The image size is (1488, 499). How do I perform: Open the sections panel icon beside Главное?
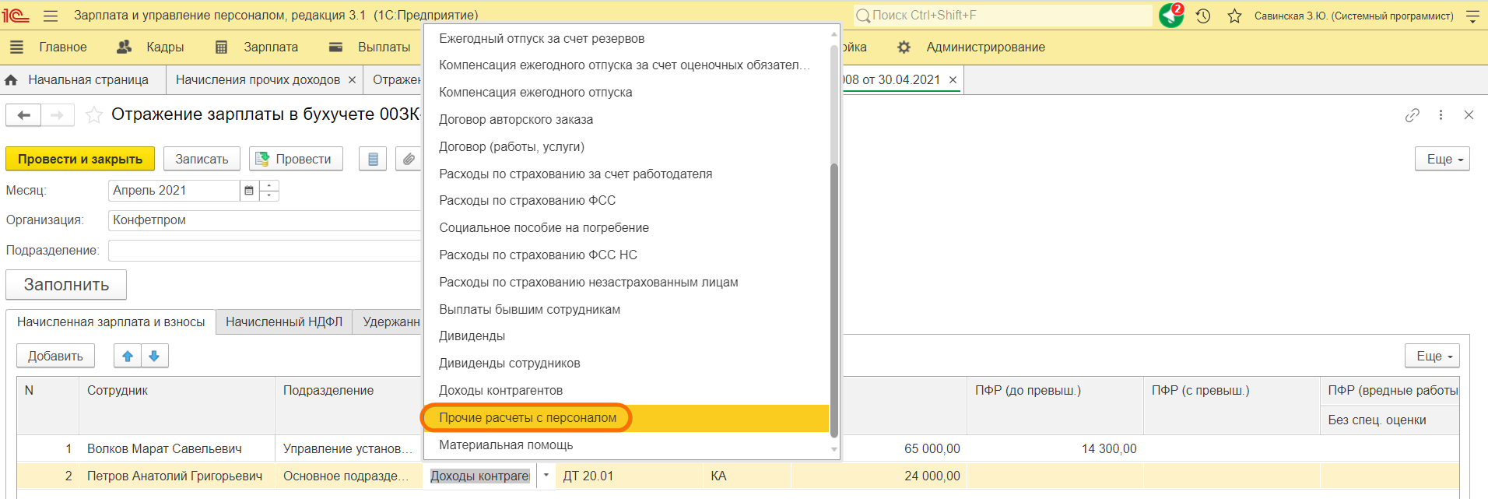[x=16, y=47]
